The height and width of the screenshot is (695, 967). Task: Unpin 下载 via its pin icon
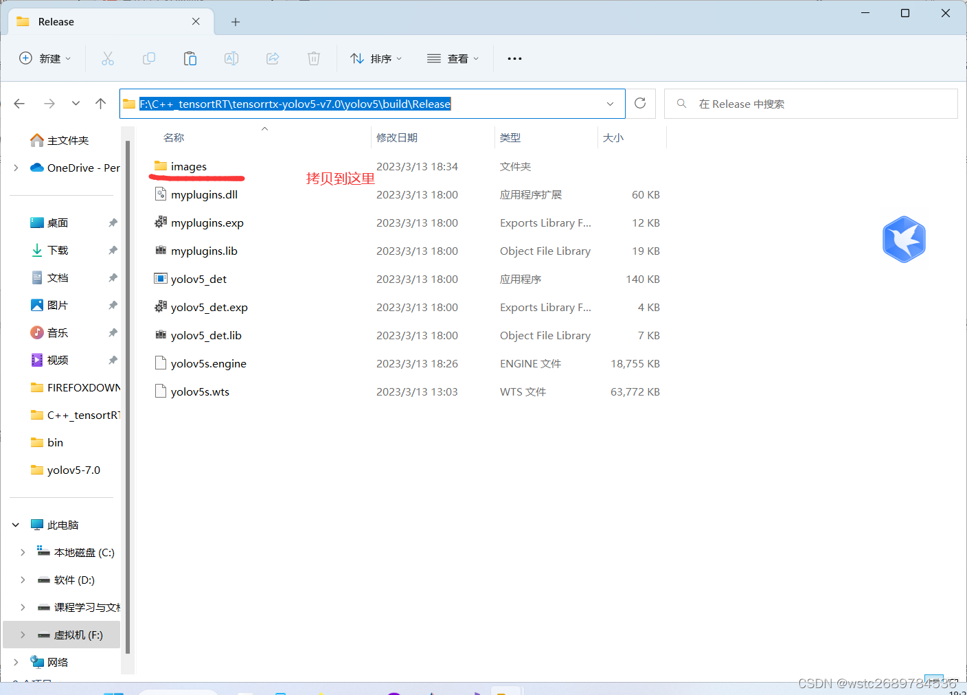(x=113, y=250)
